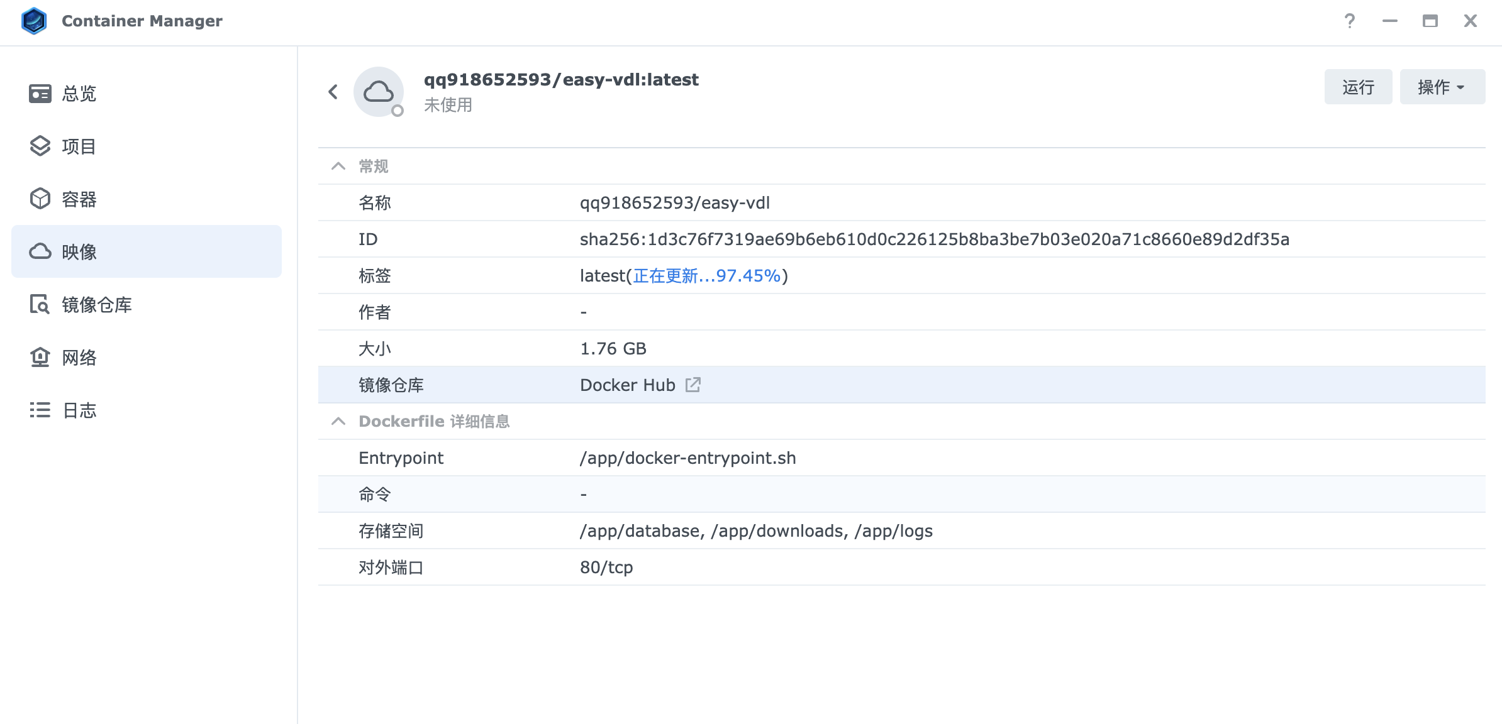The image size is (1502, 724).
Task: Click the Network (网络) sidebar icon
Action: [40, 358]
